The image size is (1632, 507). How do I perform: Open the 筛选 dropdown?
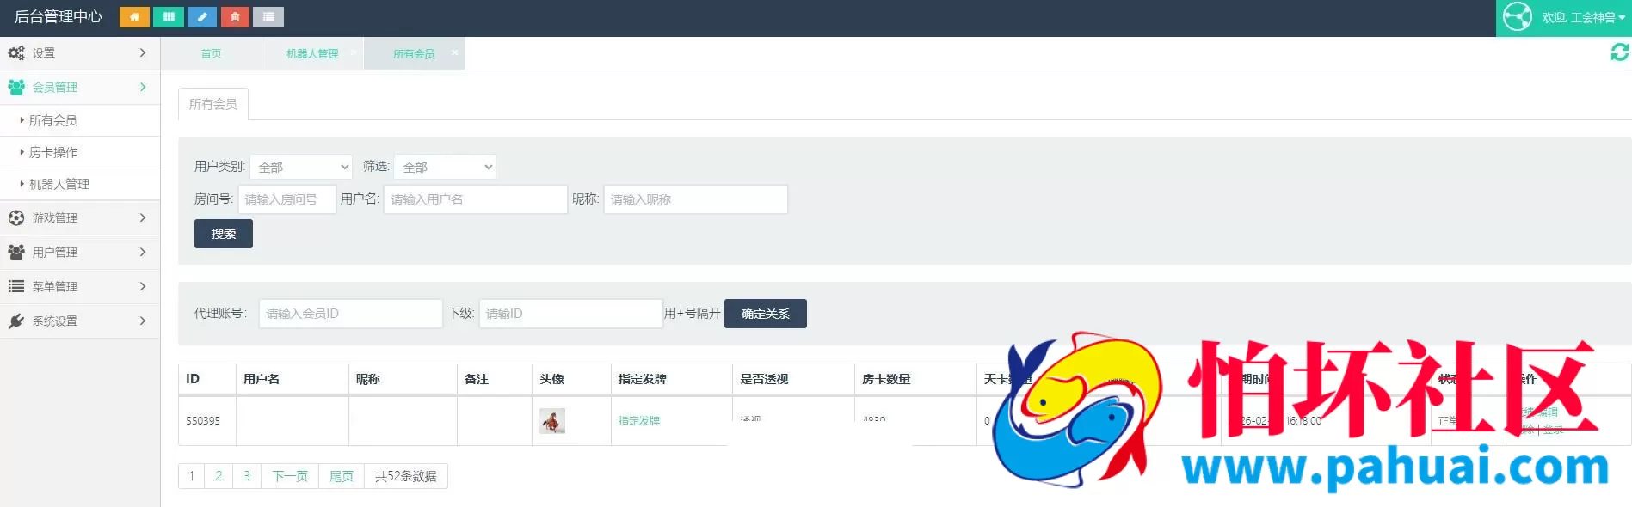[x=445, y=167]
